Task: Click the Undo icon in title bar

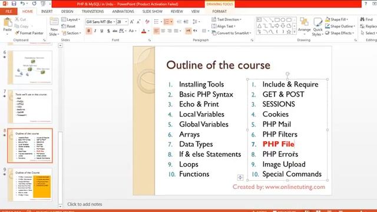Action: point(22,4)
